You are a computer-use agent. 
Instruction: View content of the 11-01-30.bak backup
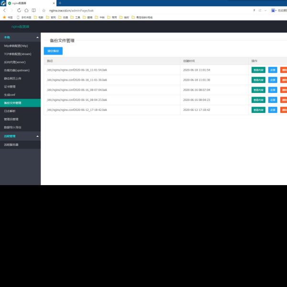[x=258, y=80]
